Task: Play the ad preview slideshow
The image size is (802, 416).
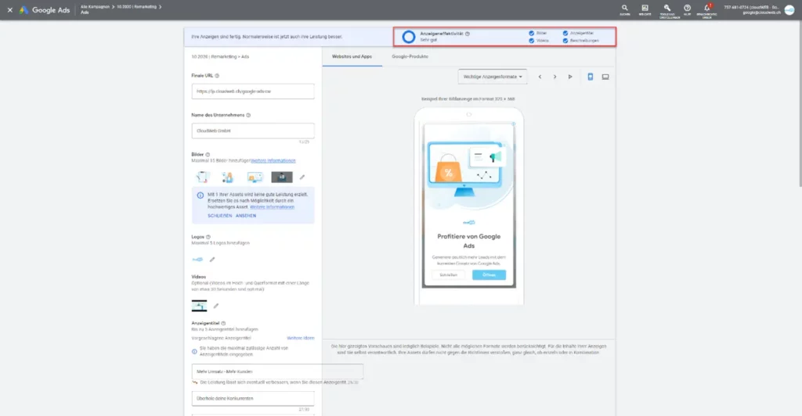Action: click(x=570, y=77)
